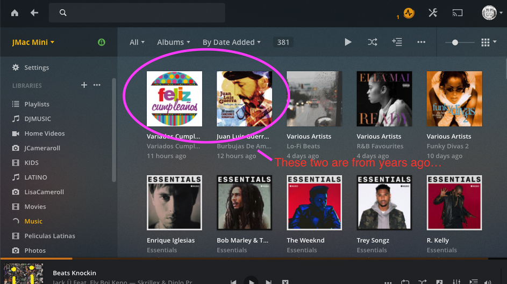Click the sidebar vertical scrollbar
The width and height of the screenshot is (507, 284).
pos(114,130)
